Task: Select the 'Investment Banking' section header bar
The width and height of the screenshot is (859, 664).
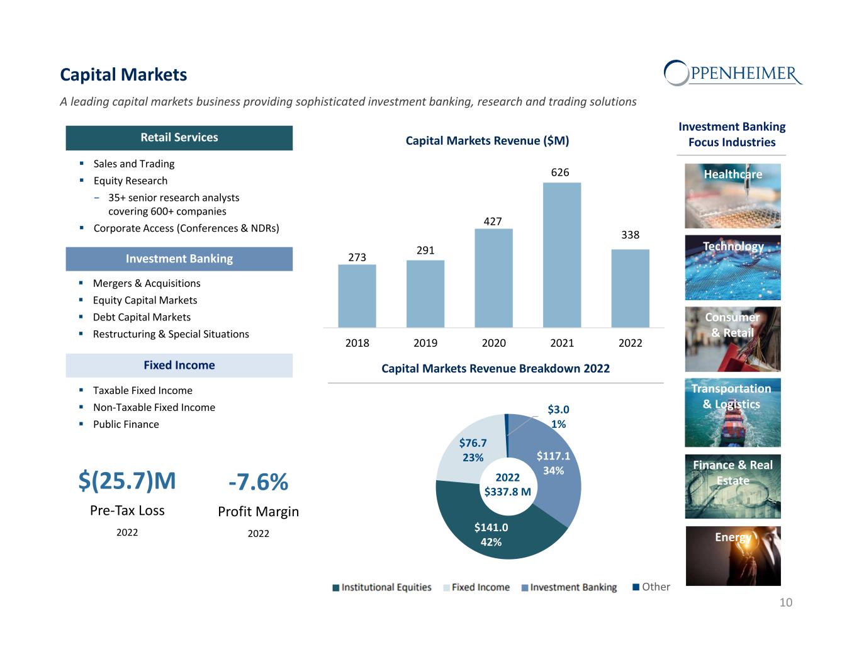Action: 179,259
